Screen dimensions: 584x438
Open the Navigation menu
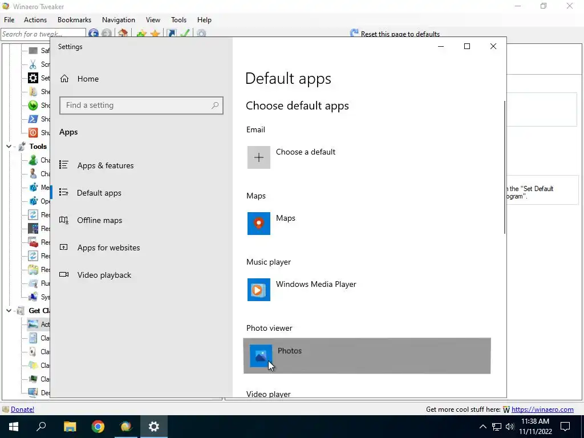click(x=119, y=20)
